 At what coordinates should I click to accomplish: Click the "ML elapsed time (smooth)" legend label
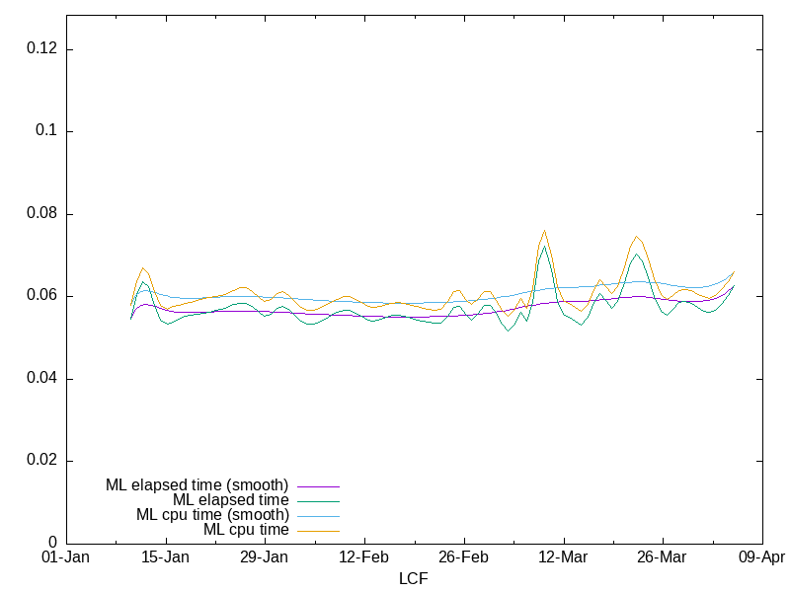point(197,485)
